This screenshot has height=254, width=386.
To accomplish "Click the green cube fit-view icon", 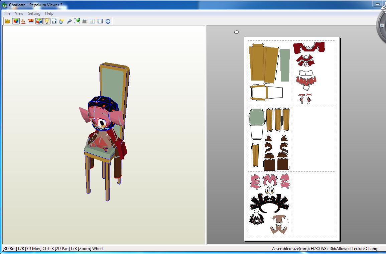I will (77, 21).
